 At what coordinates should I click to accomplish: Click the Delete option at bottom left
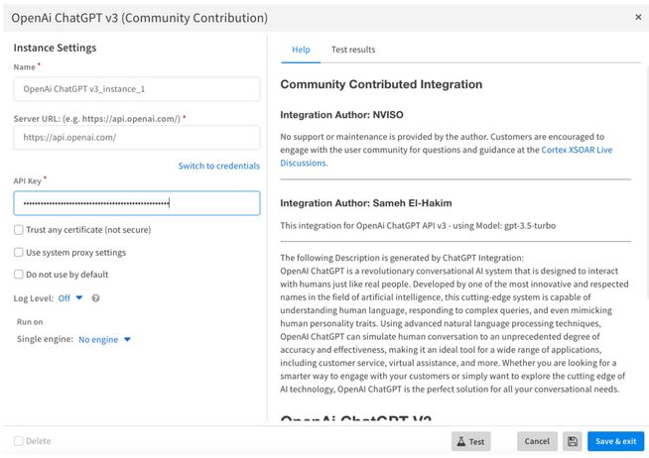pyautogui.click(x=33, y=441)
